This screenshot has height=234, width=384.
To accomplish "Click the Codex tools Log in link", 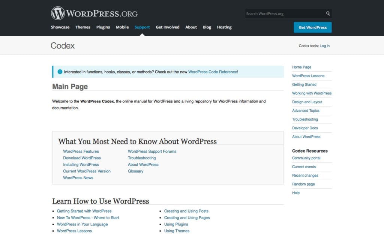I will pyautogui.click(x=324, y=46).
